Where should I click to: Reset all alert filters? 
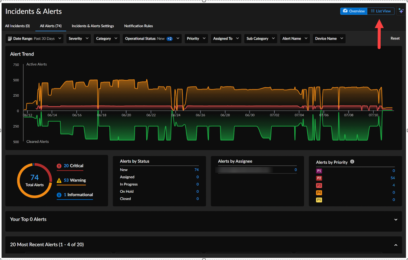(x=395, y=38)
